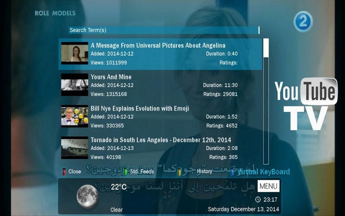
Task: Click the clock icon beside 23:17
Action: click(x=258, y=200)
